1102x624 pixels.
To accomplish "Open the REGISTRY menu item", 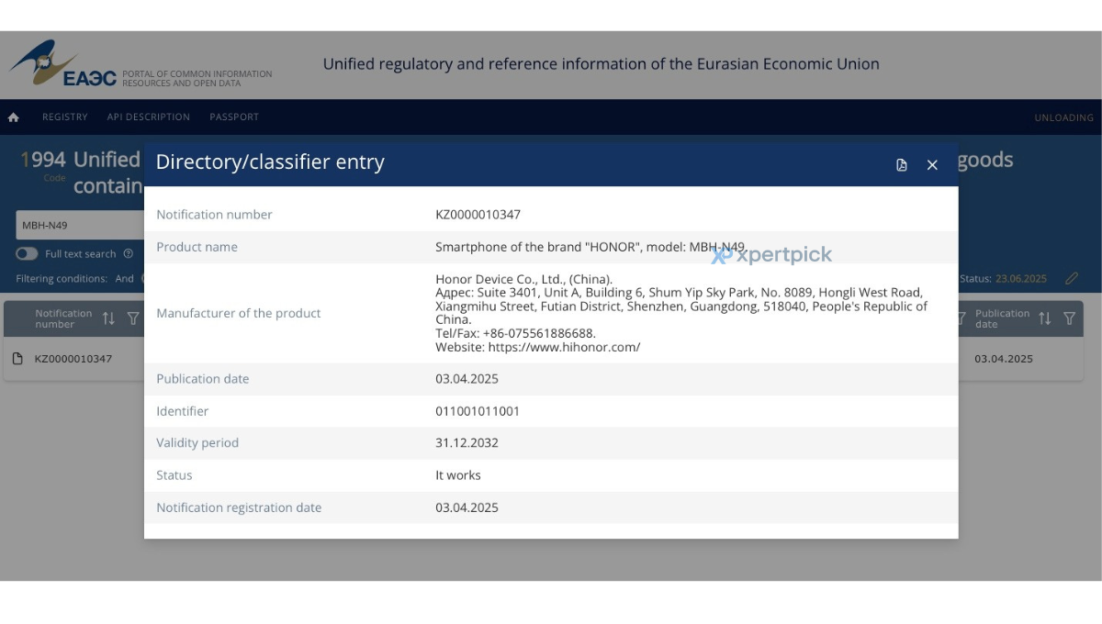I will pos(65,117).
